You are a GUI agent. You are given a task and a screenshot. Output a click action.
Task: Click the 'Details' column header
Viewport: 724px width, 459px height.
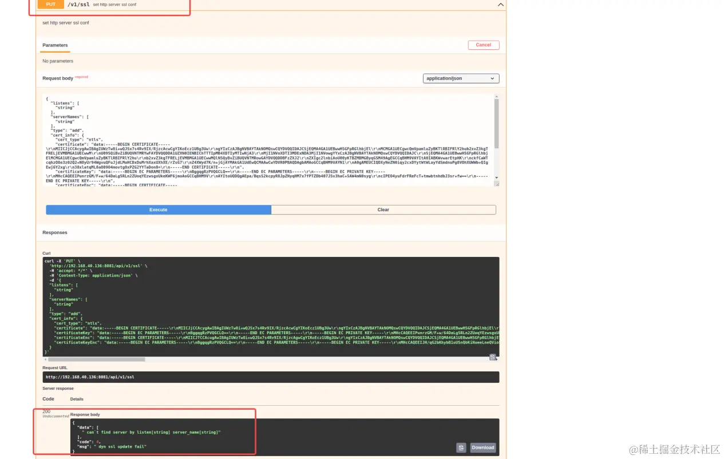pos(77,399)
